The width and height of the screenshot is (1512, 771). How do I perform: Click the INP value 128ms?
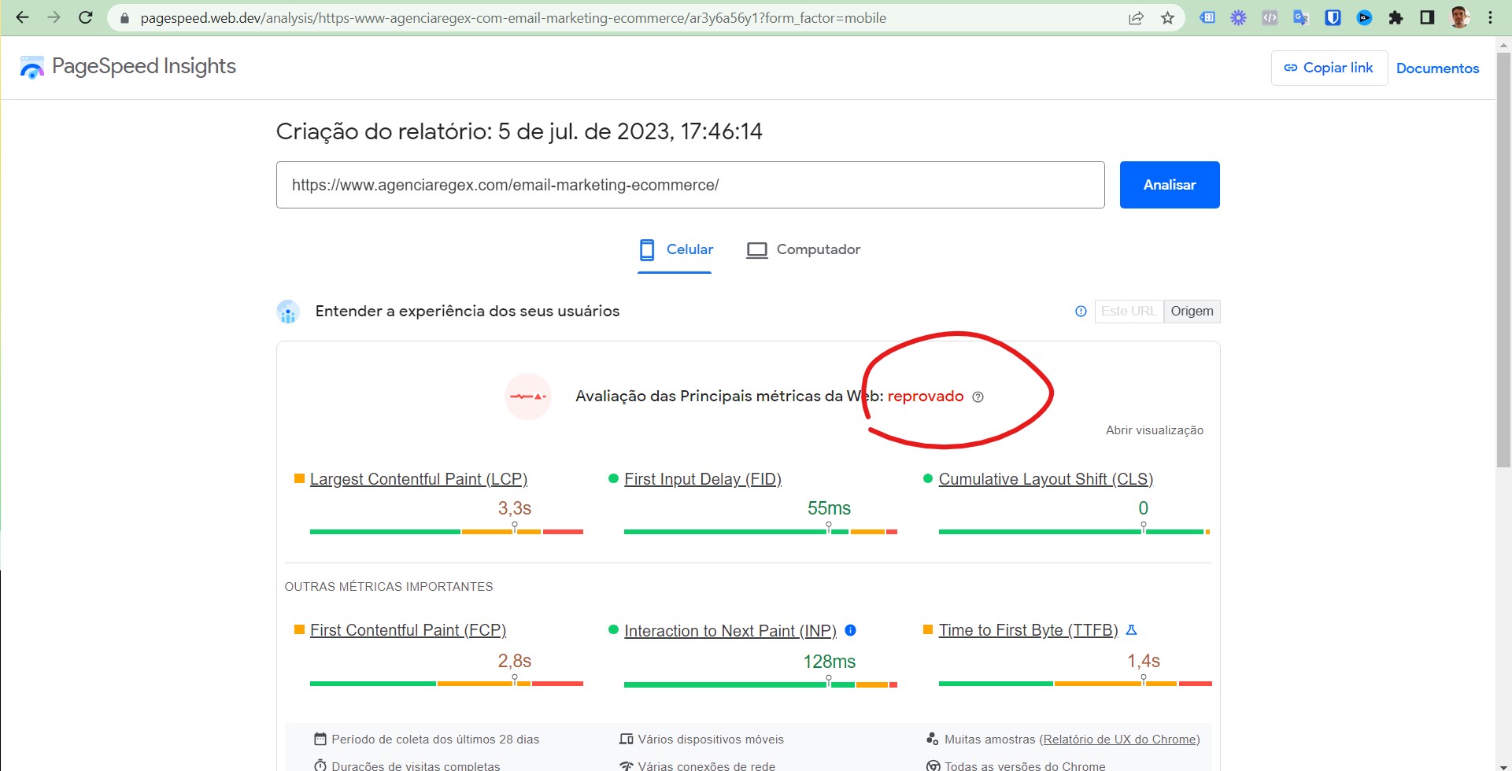829,662
